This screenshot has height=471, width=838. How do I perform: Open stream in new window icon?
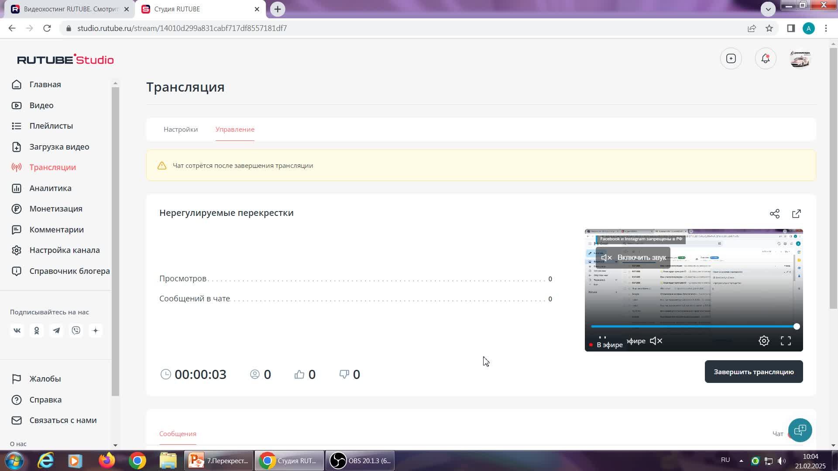click(796, 214)
